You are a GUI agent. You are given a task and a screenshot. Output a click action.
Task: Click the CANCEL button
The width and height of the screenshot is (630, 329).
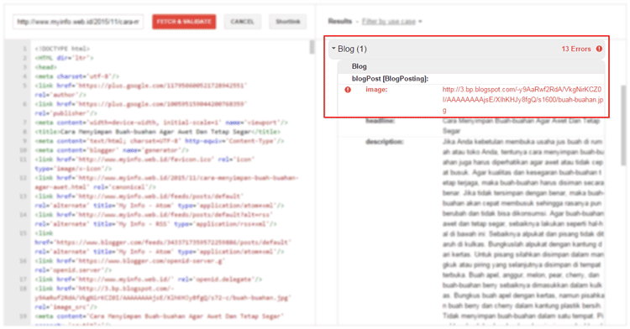coord(242,22)
